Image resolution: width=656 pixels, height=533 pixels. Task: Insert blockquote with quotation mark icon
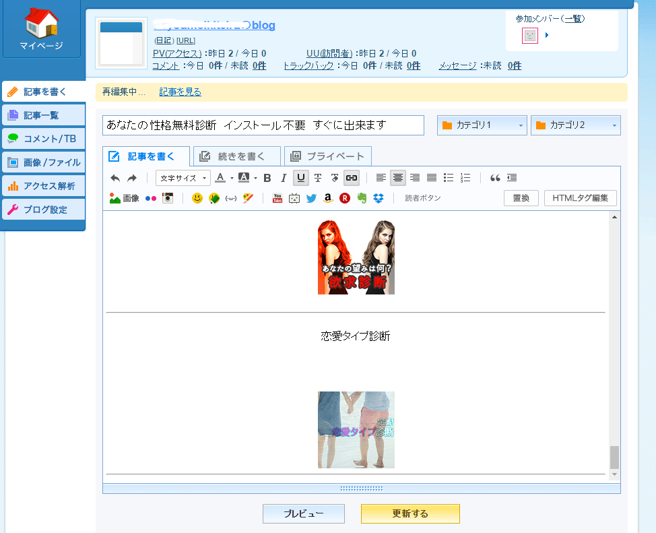[495, 178]
